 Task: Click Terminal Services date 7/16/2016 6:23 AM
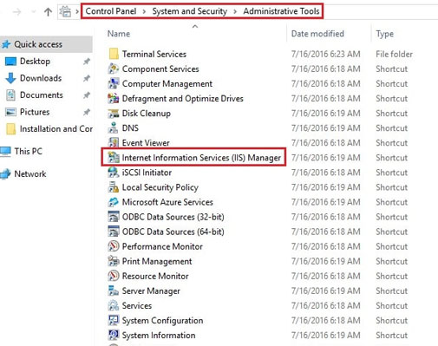[326, 54]
